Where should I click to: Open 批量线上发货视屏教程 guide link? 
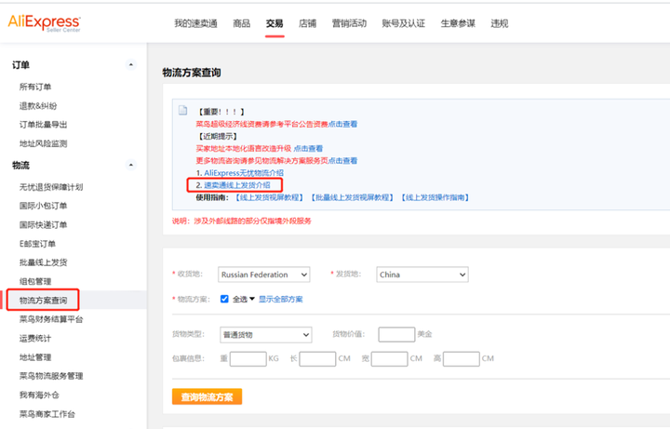353,197
